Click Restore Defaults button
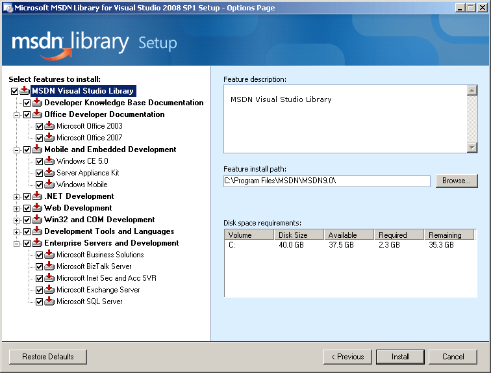Image resolution: width=491 pixels, height=373 pixels. coord(48,357)
